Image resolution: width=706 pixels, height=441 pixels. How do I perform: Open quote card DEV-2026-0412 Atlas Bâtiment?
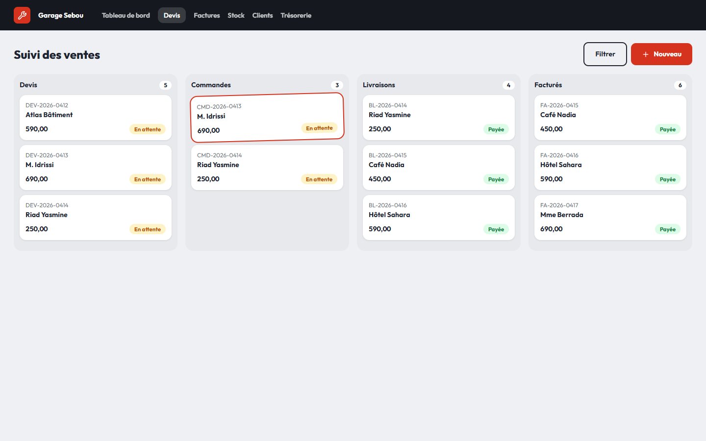click(96, 118)
